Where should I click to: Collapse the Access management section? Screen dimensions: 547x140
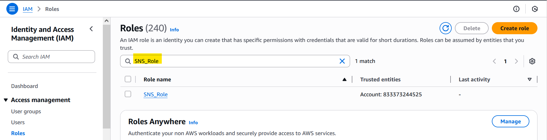click(6, 100)
